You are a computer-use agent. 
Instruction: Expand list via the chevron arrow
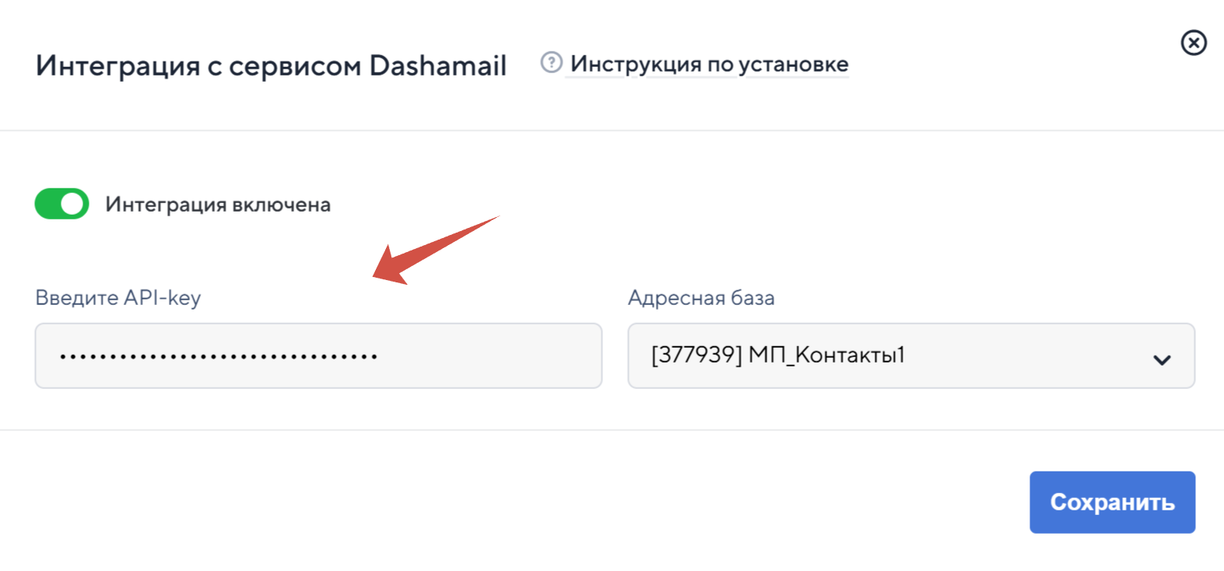point(1162,359)
